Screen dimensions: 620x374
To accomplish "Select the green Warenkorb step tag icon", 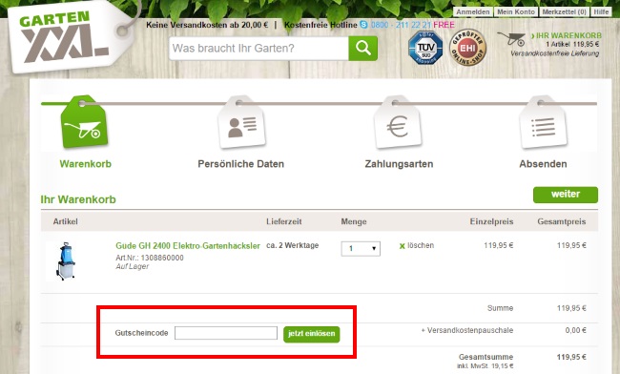I will (84, 122).
